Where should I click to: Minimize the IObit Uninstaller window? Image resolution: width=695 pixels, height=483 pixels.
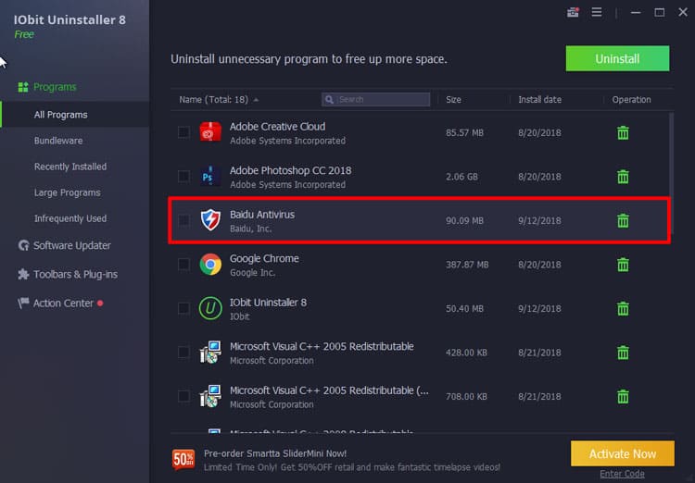636,12
